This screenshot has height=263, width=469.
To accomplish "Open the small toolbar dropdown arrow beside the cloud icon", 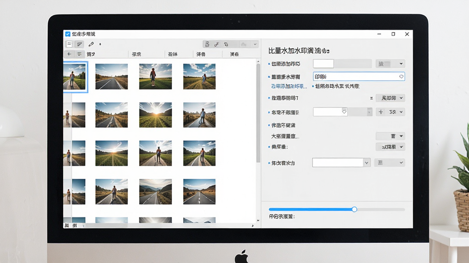I will coord(255,44).
